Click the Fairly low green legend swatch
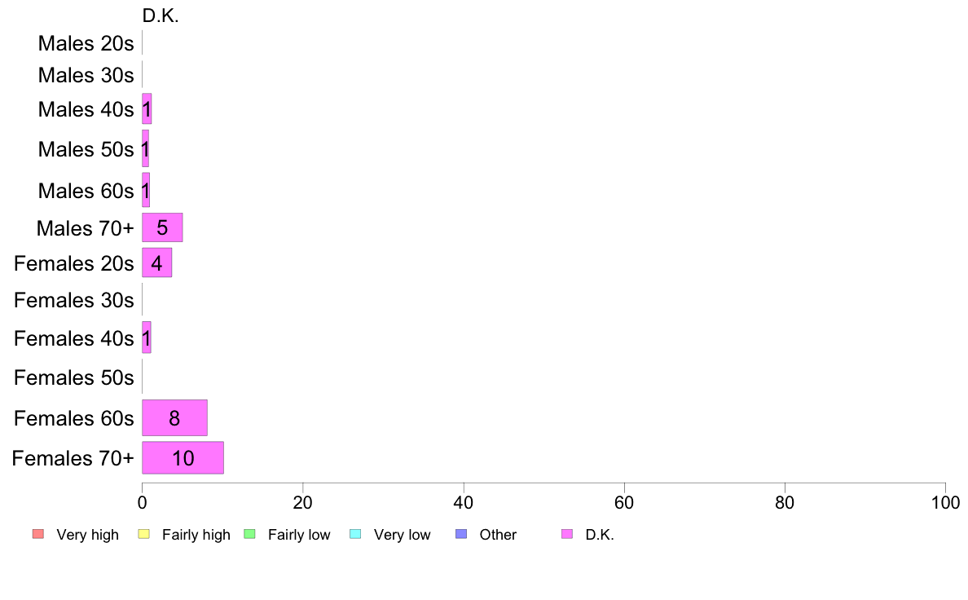This screenshot has height=600, width=968. coord(250,534)
